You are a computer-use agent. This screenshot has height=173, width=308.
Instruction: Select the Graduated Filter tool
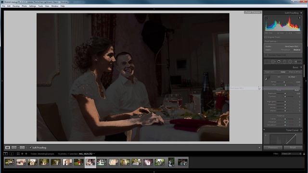pos(284,62)
